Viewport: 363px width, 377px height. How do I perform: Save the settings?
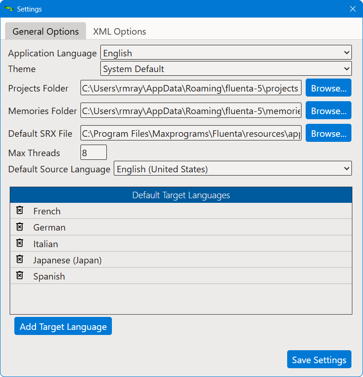[x=319, y=359]
